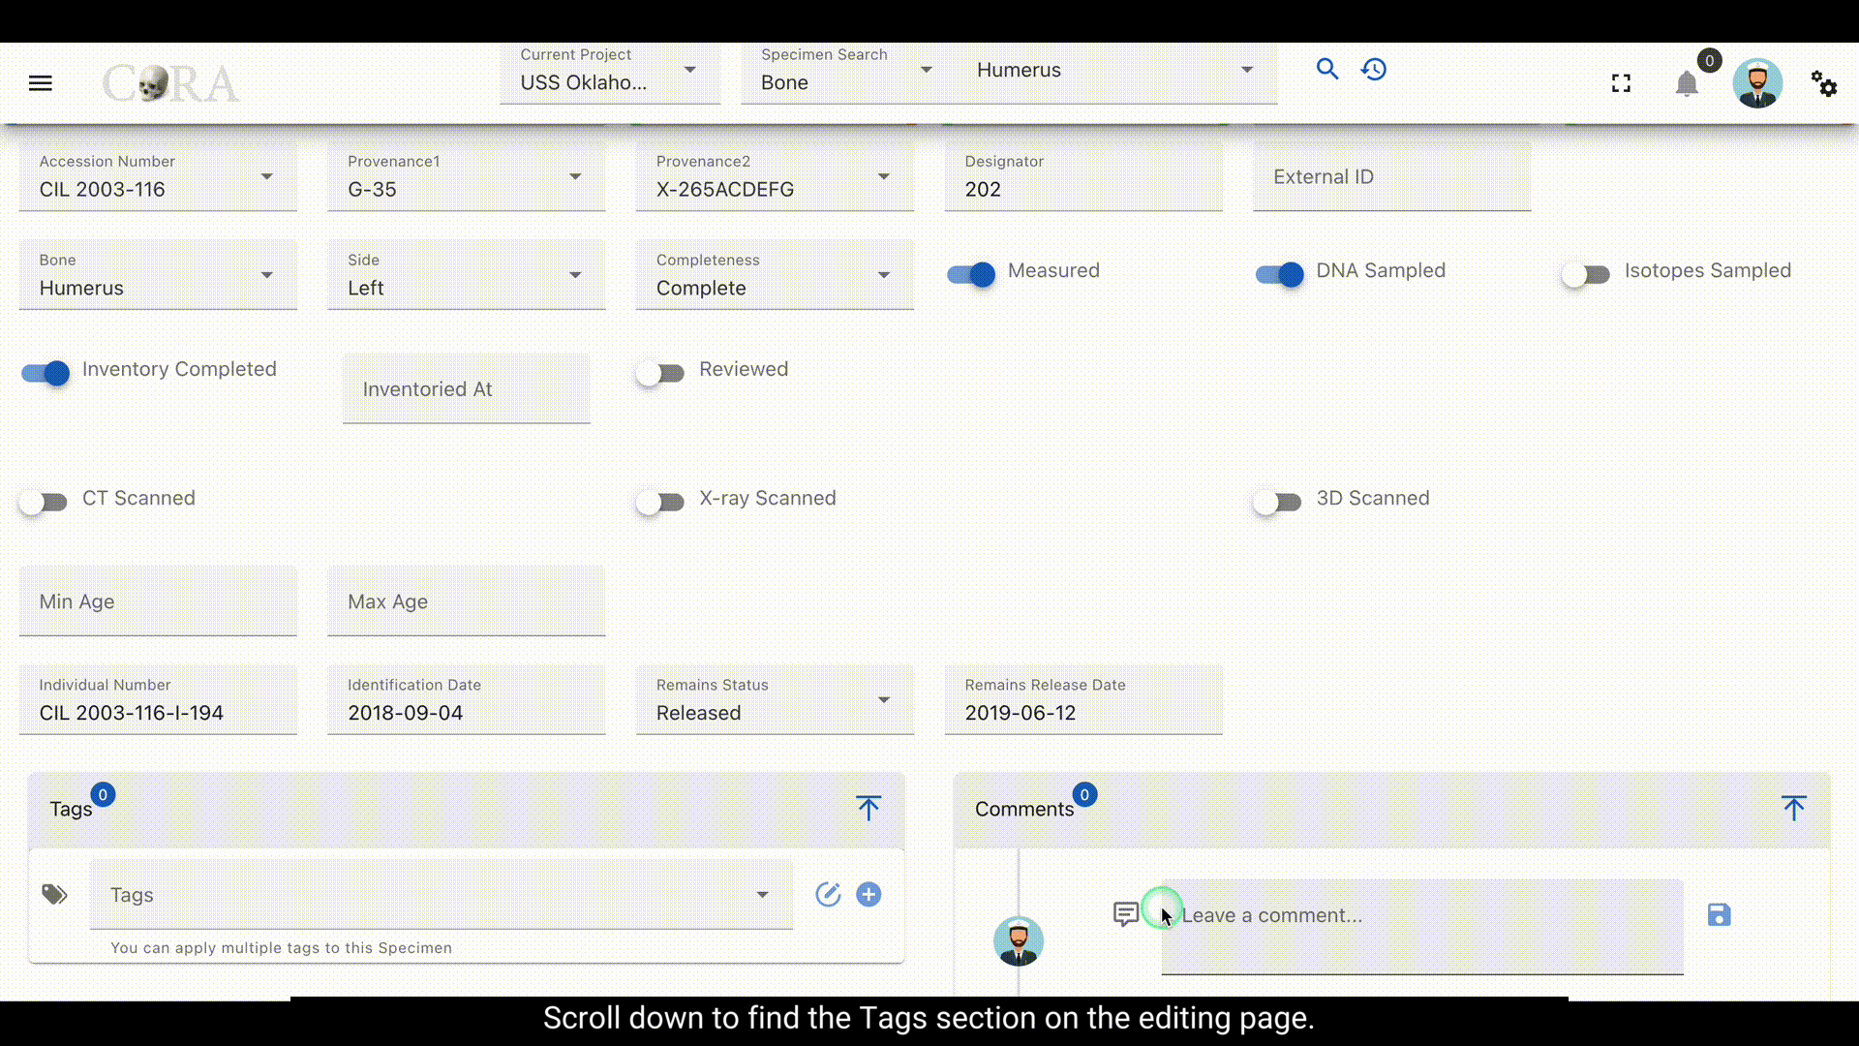Open the Completeness dropdown
Image resolution: width=1859 pixels, height=1046 pixels.
point(775,275)
